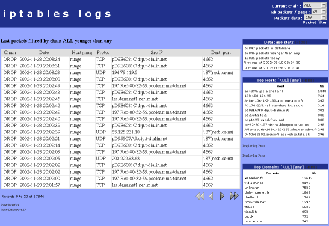Image resolution: width=329 pixels, height=226 pixels.
Task: Select the tiscali.fr domain entry
Action: [251, 212]
